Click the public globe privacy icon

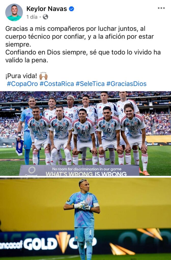tap(45, 17)
